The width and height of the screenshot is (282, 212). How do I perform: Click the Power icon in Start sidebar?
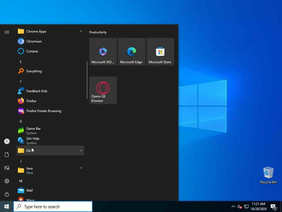tap(7, 194)
